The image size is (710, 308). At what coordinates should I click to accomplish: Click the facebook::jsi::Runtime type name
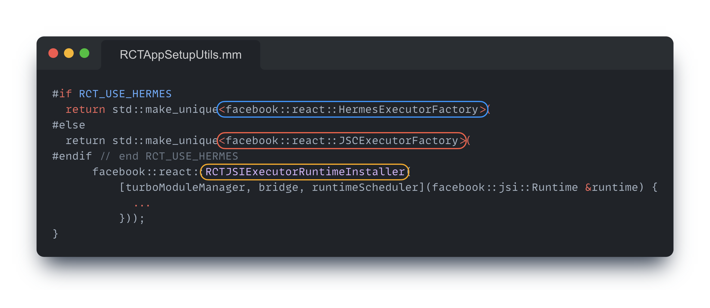click(505, 188)
